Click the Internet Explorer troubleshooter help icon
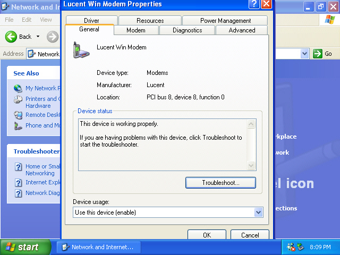This screenshot has height=255, width=340. pos(19,183)
